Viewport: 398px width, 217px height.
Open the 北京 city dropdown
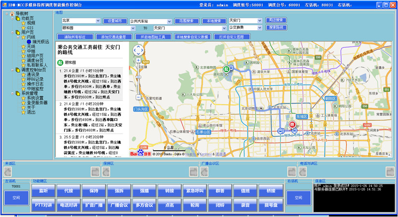pos(98,21)
